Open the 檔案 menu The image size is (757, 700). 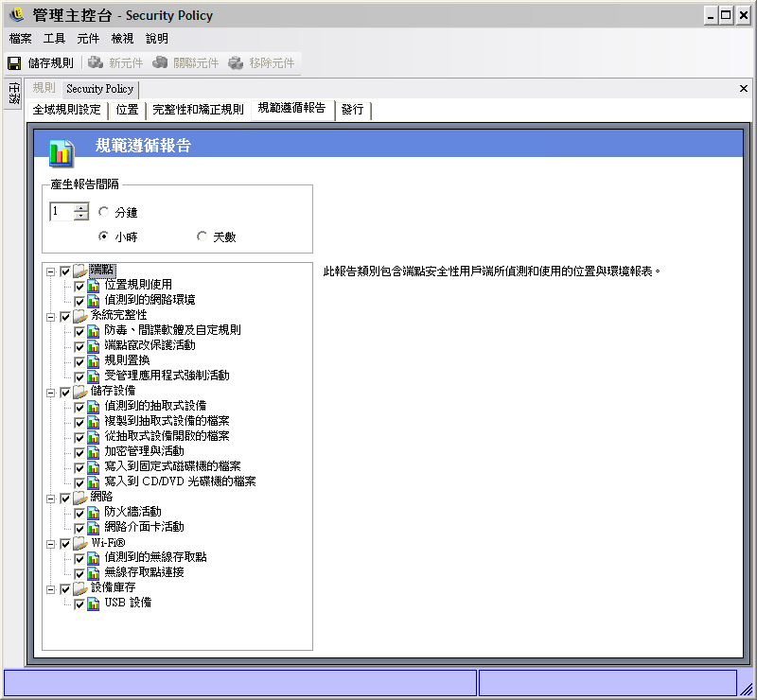pos(20,39)
